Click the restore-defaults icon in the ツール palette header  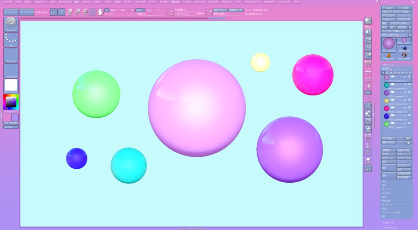[413, 2]
